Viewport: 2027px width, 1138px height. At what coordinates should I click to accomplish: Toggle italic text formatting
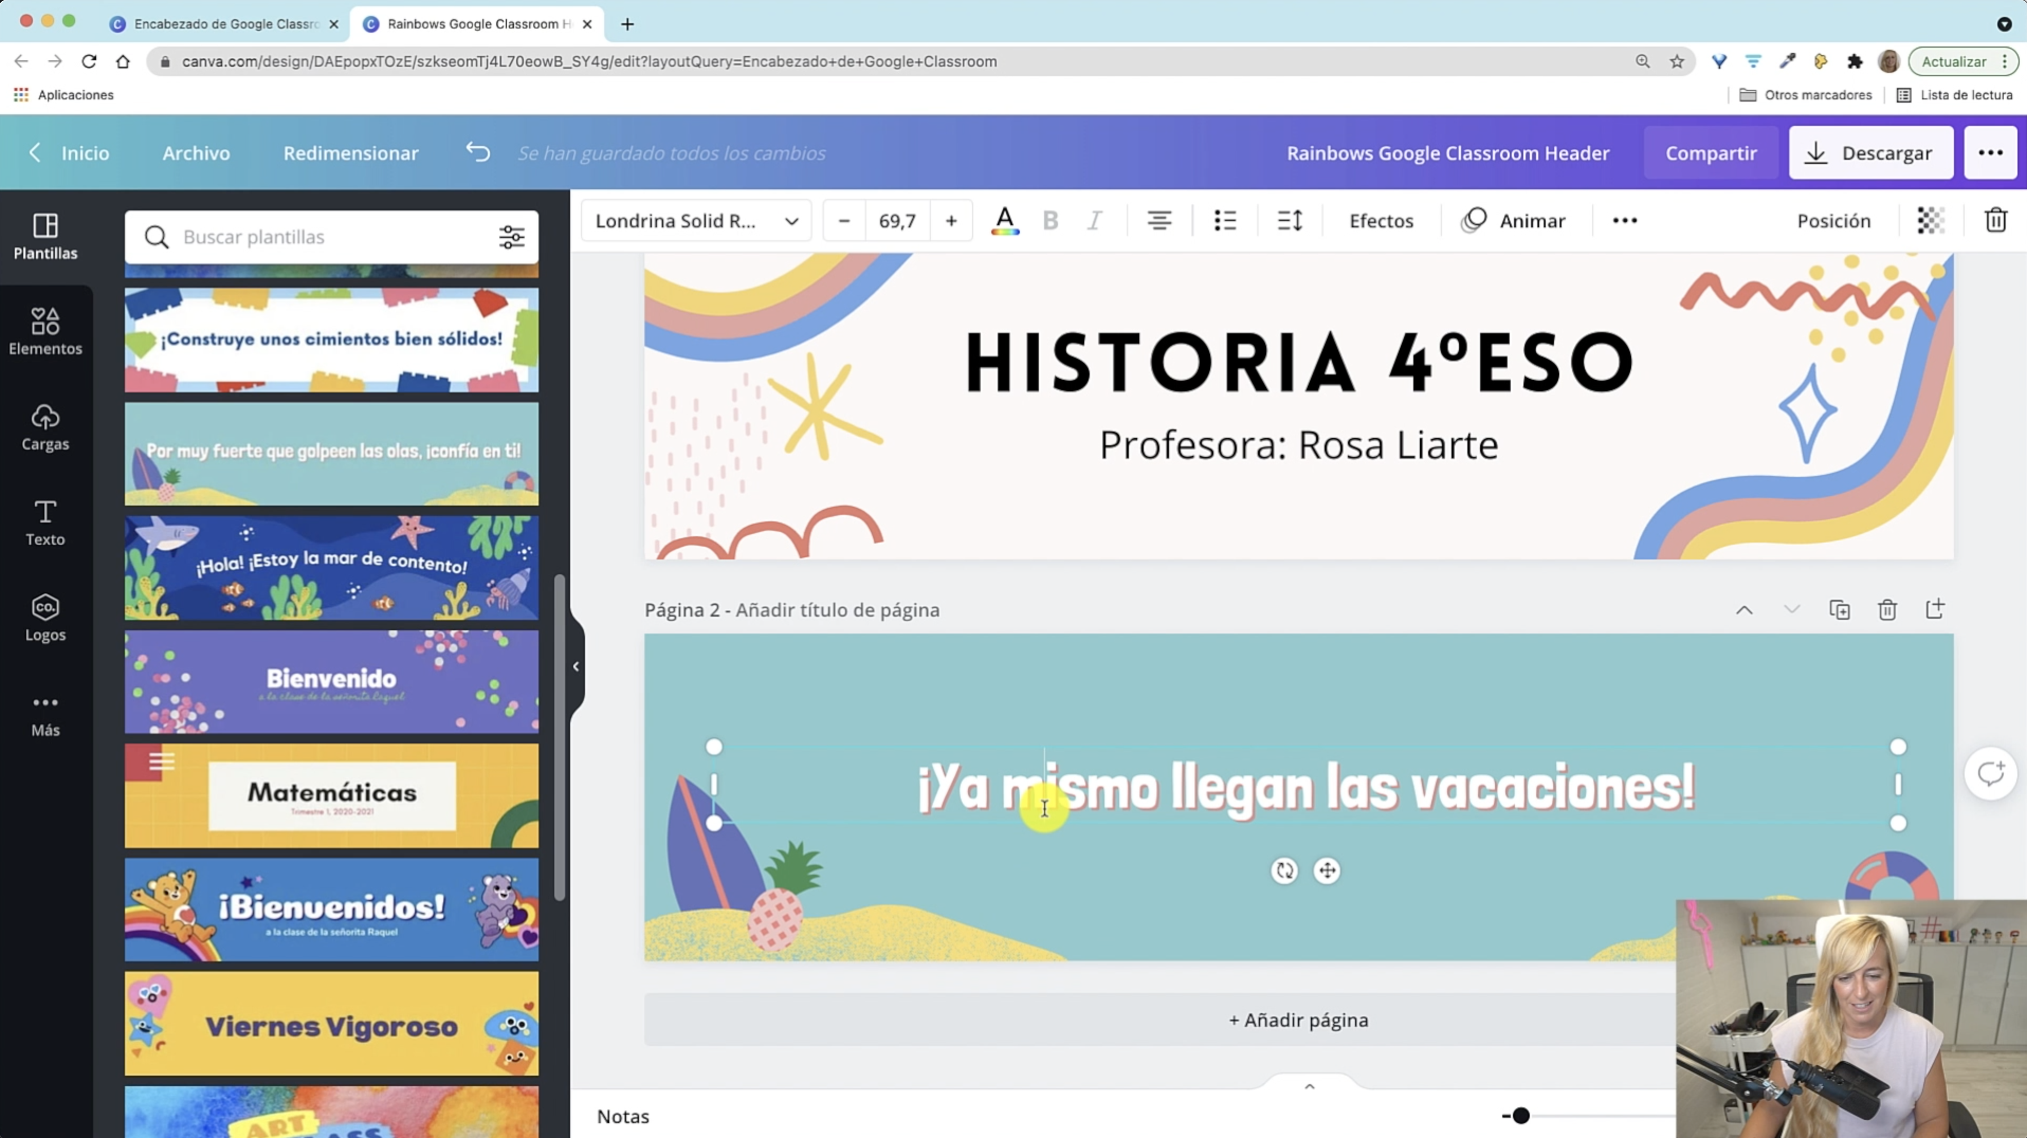(1094, 221)
